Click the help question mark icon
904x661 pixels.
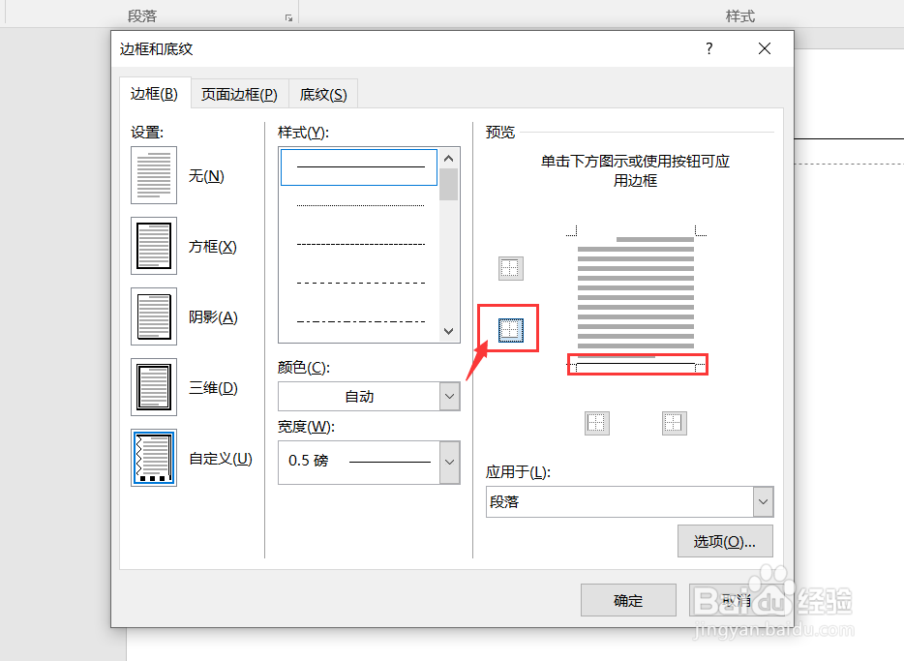point(709,48)
